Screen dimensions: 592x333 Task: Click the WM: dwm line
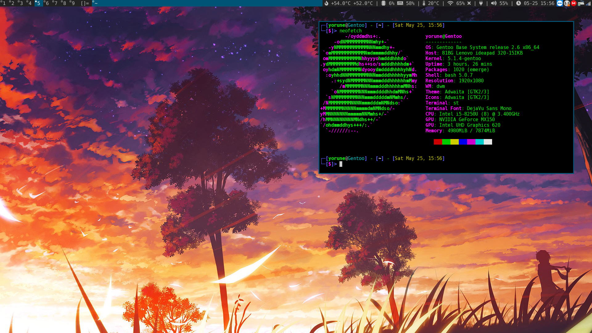click(435, 86)
